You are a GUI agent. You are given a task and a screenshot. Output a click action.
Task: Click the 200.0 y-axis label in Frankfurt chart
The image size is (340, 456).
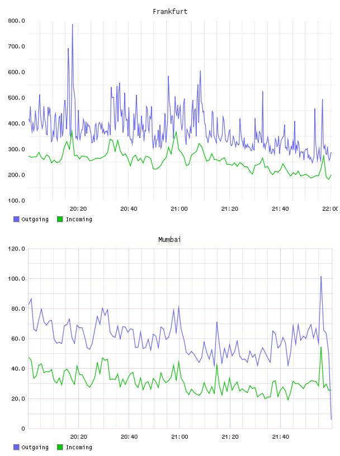tap(16, 175)
